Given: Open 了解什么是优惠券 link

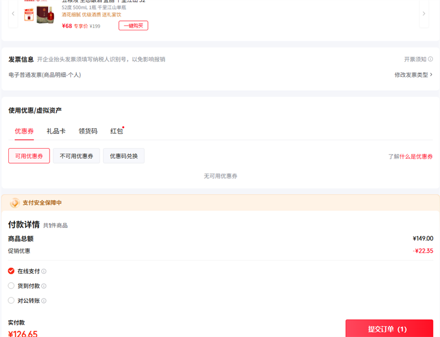Looking at the screenshot, I should coord(410,157).
